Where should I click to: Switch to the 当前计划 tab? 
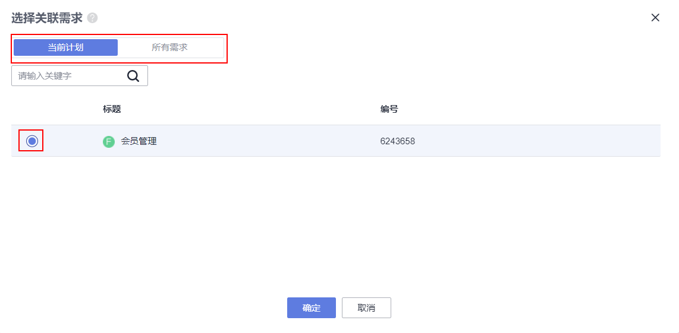[66, 47]
